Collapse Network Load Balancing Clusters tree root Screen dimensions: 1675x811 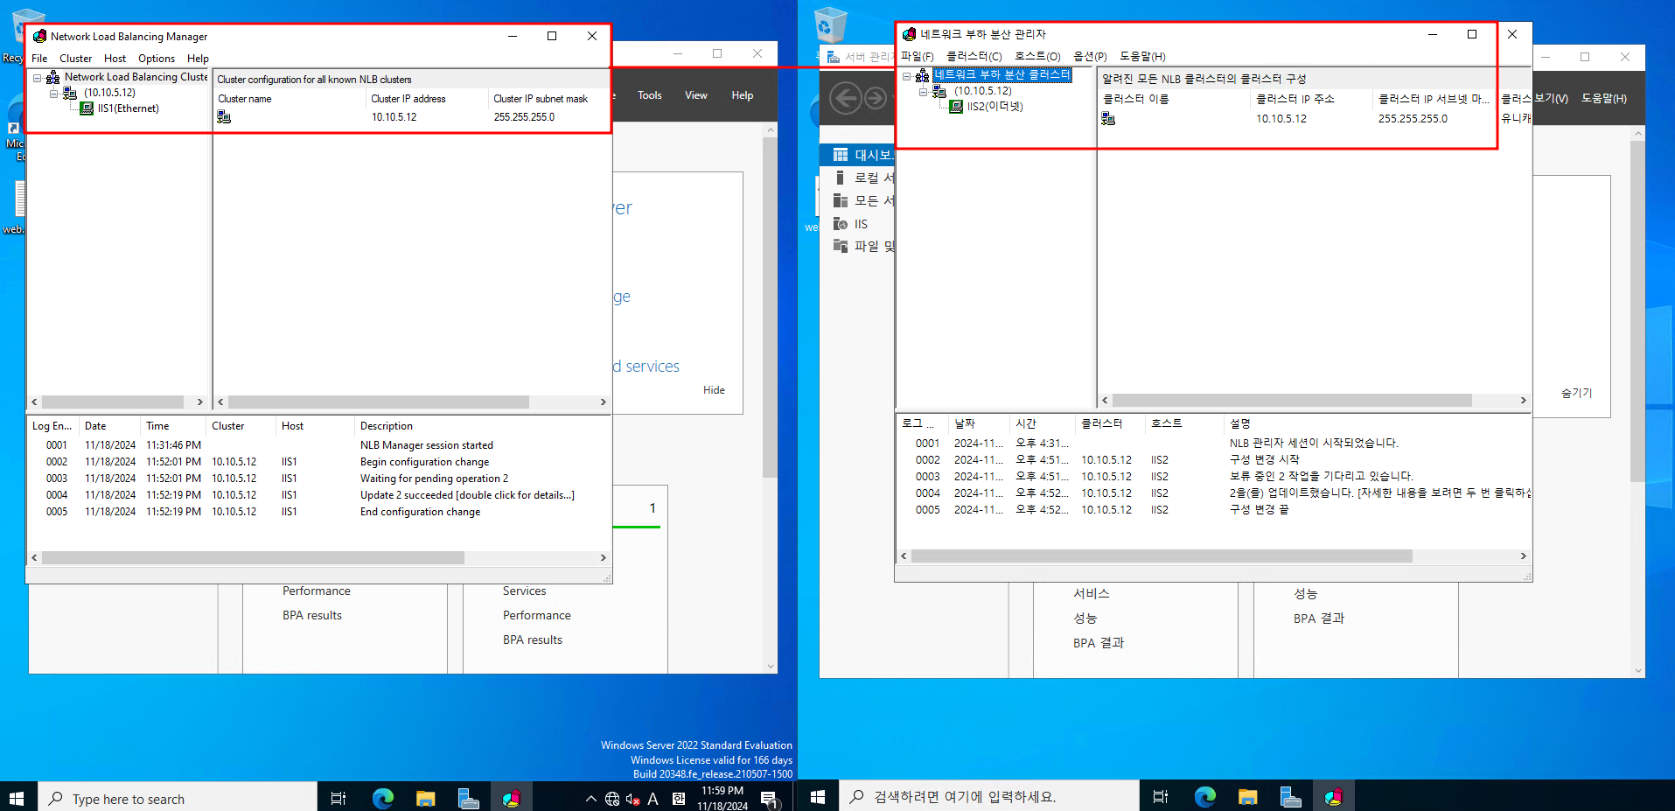[x=38, y=78]
